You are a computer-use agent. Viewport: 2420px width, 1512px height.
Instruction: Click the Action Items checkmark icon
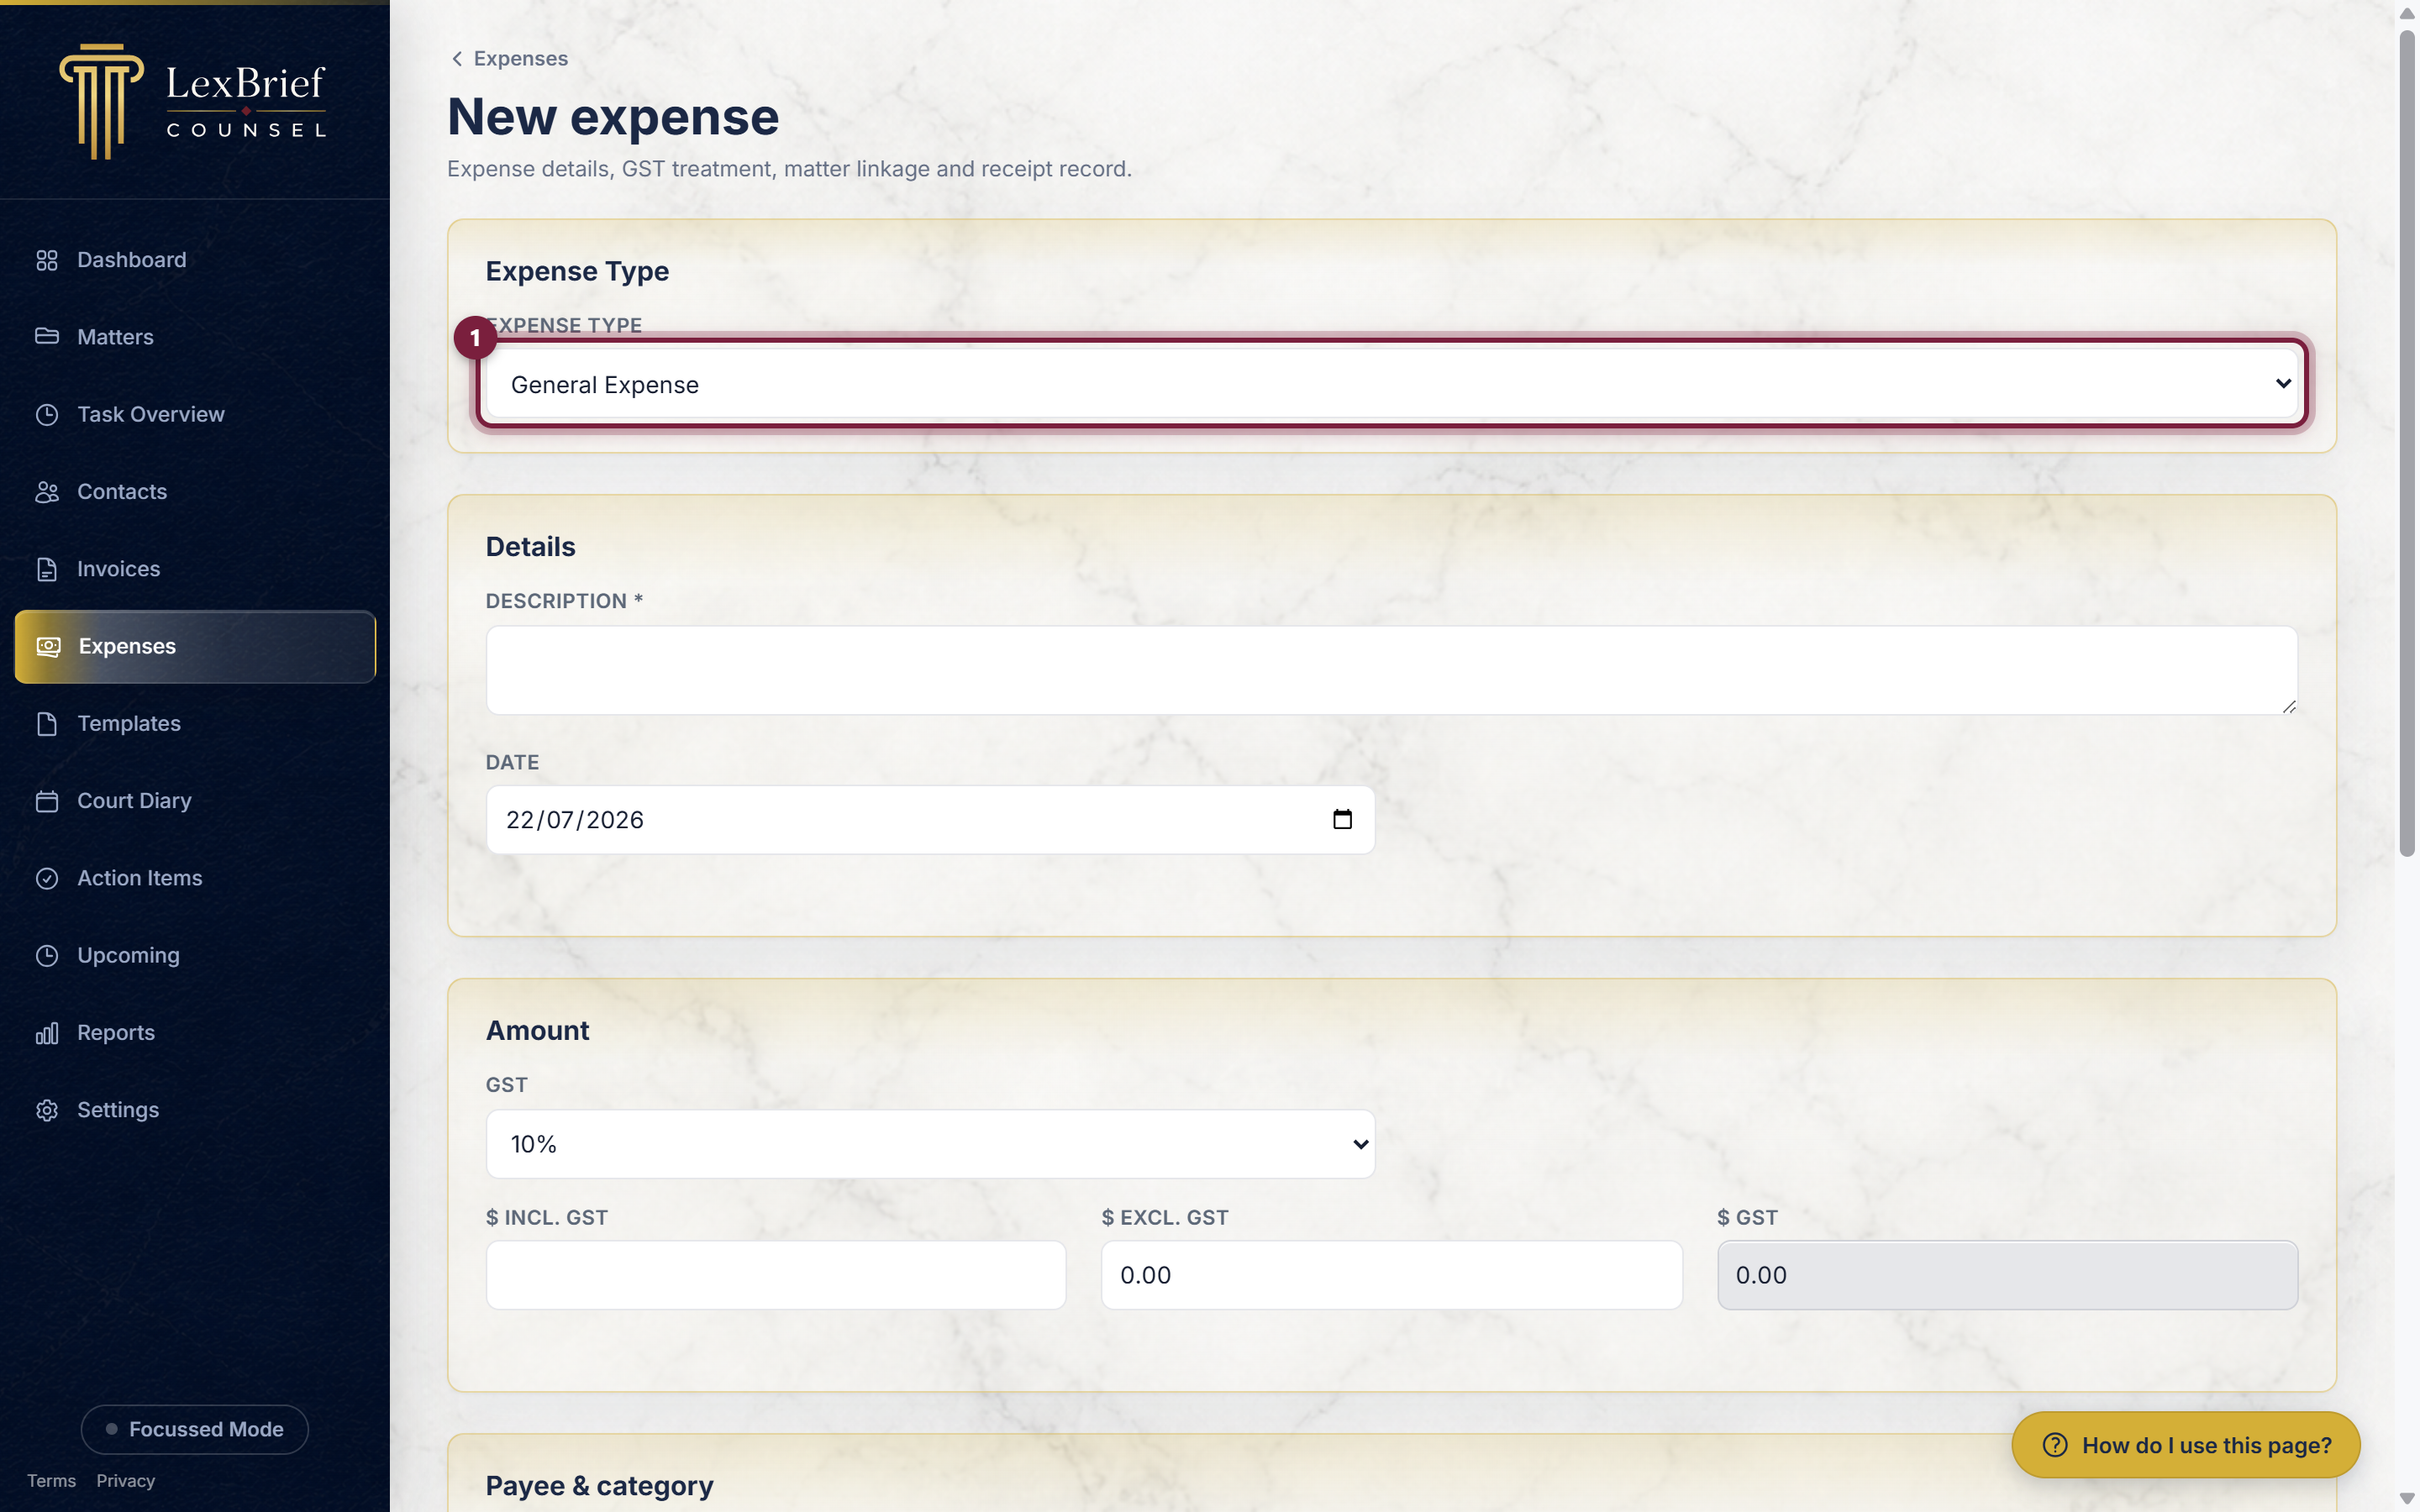47,878
